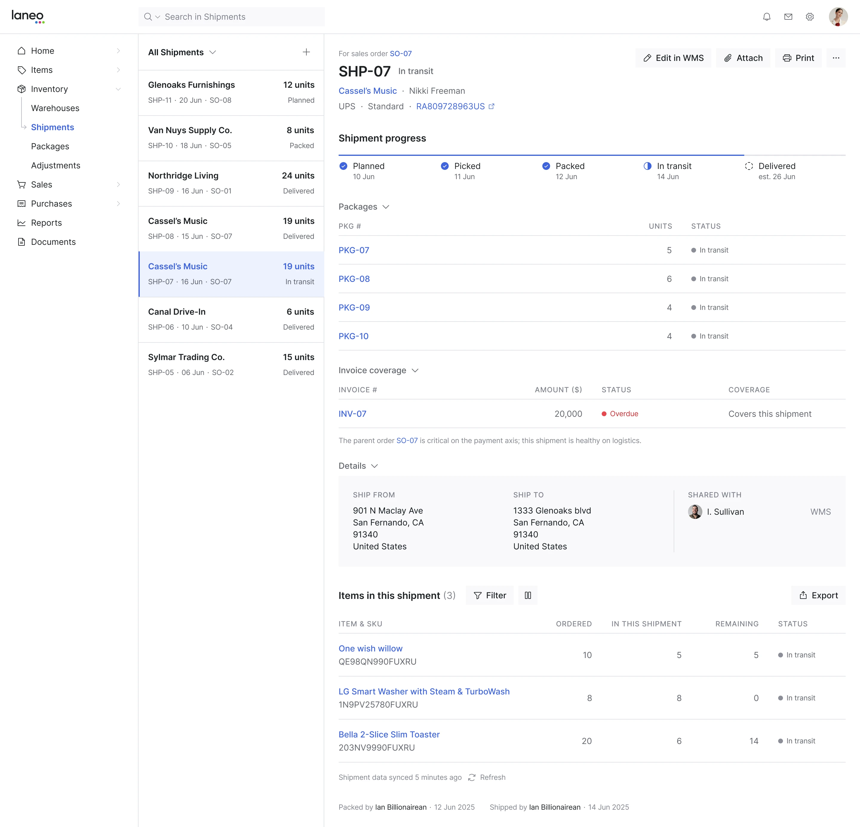The height and width of the screenshot is (827, 860).
Task: Click the Export button
Action: coord(818,595)
